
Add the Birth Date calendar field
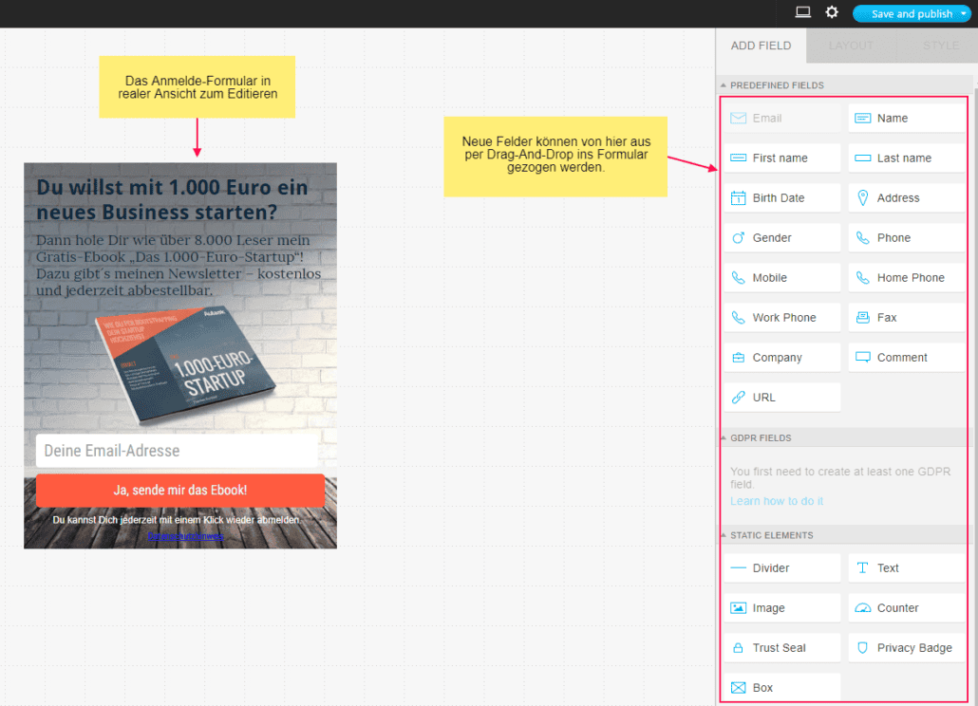pos(782,198)
